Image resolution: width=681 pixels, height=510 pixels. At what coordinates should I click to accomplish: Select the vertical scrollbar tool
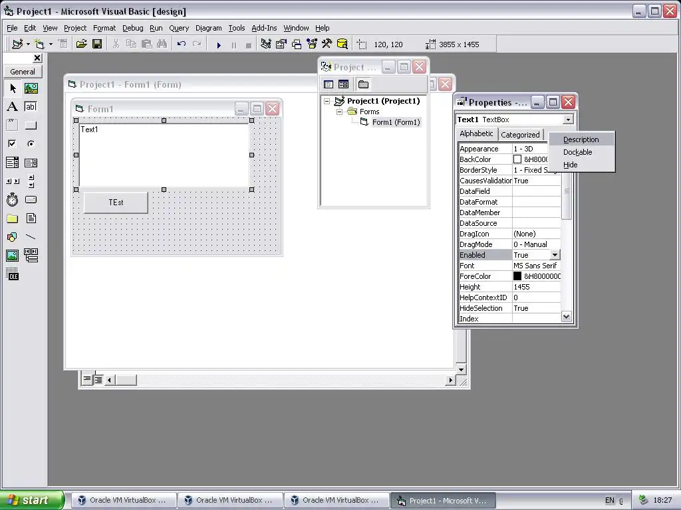pyautogui.click(x=31, y=181)
